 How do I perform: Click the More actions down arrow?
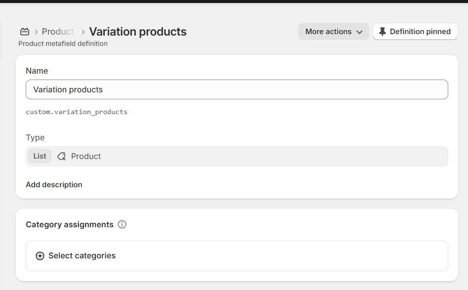359,32
